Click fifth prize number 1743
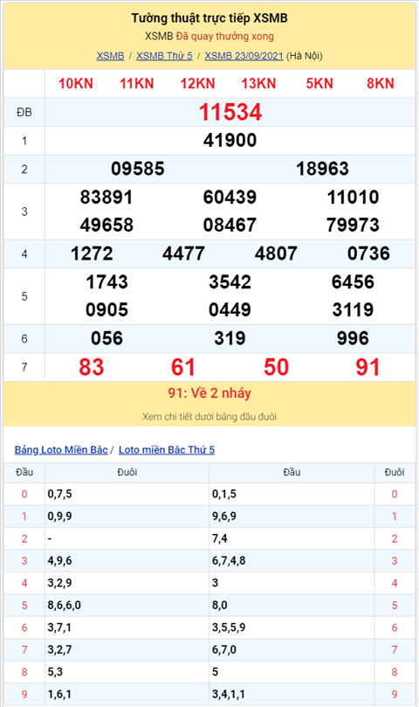The width and height of the screenshot is (419, 707). pos(106,281)
